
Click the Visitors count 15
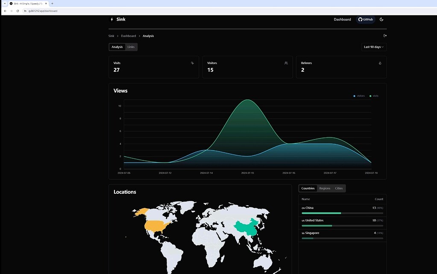[211, 70]
